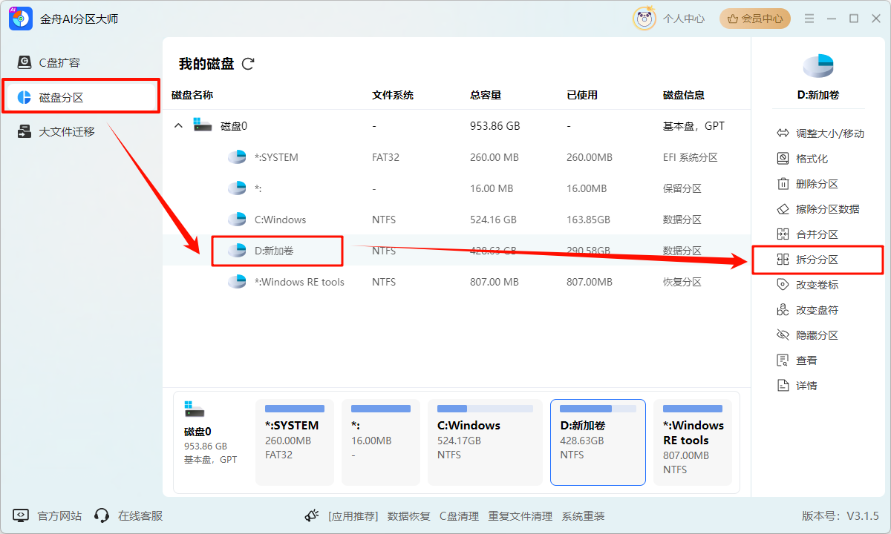Collapse the 磁盘0 disk tree
891x534 pixels.
coord(178,125)
